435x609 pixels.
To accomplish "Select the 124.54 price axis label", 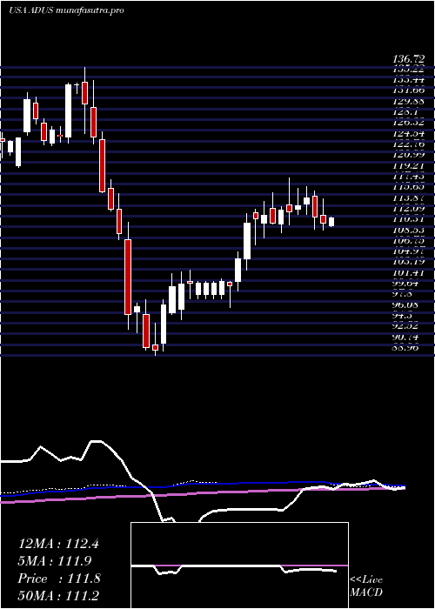I will click(408, 134).
